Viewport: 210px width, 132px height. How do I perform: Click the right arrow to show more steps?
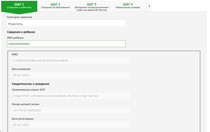(x=149, y=6)
